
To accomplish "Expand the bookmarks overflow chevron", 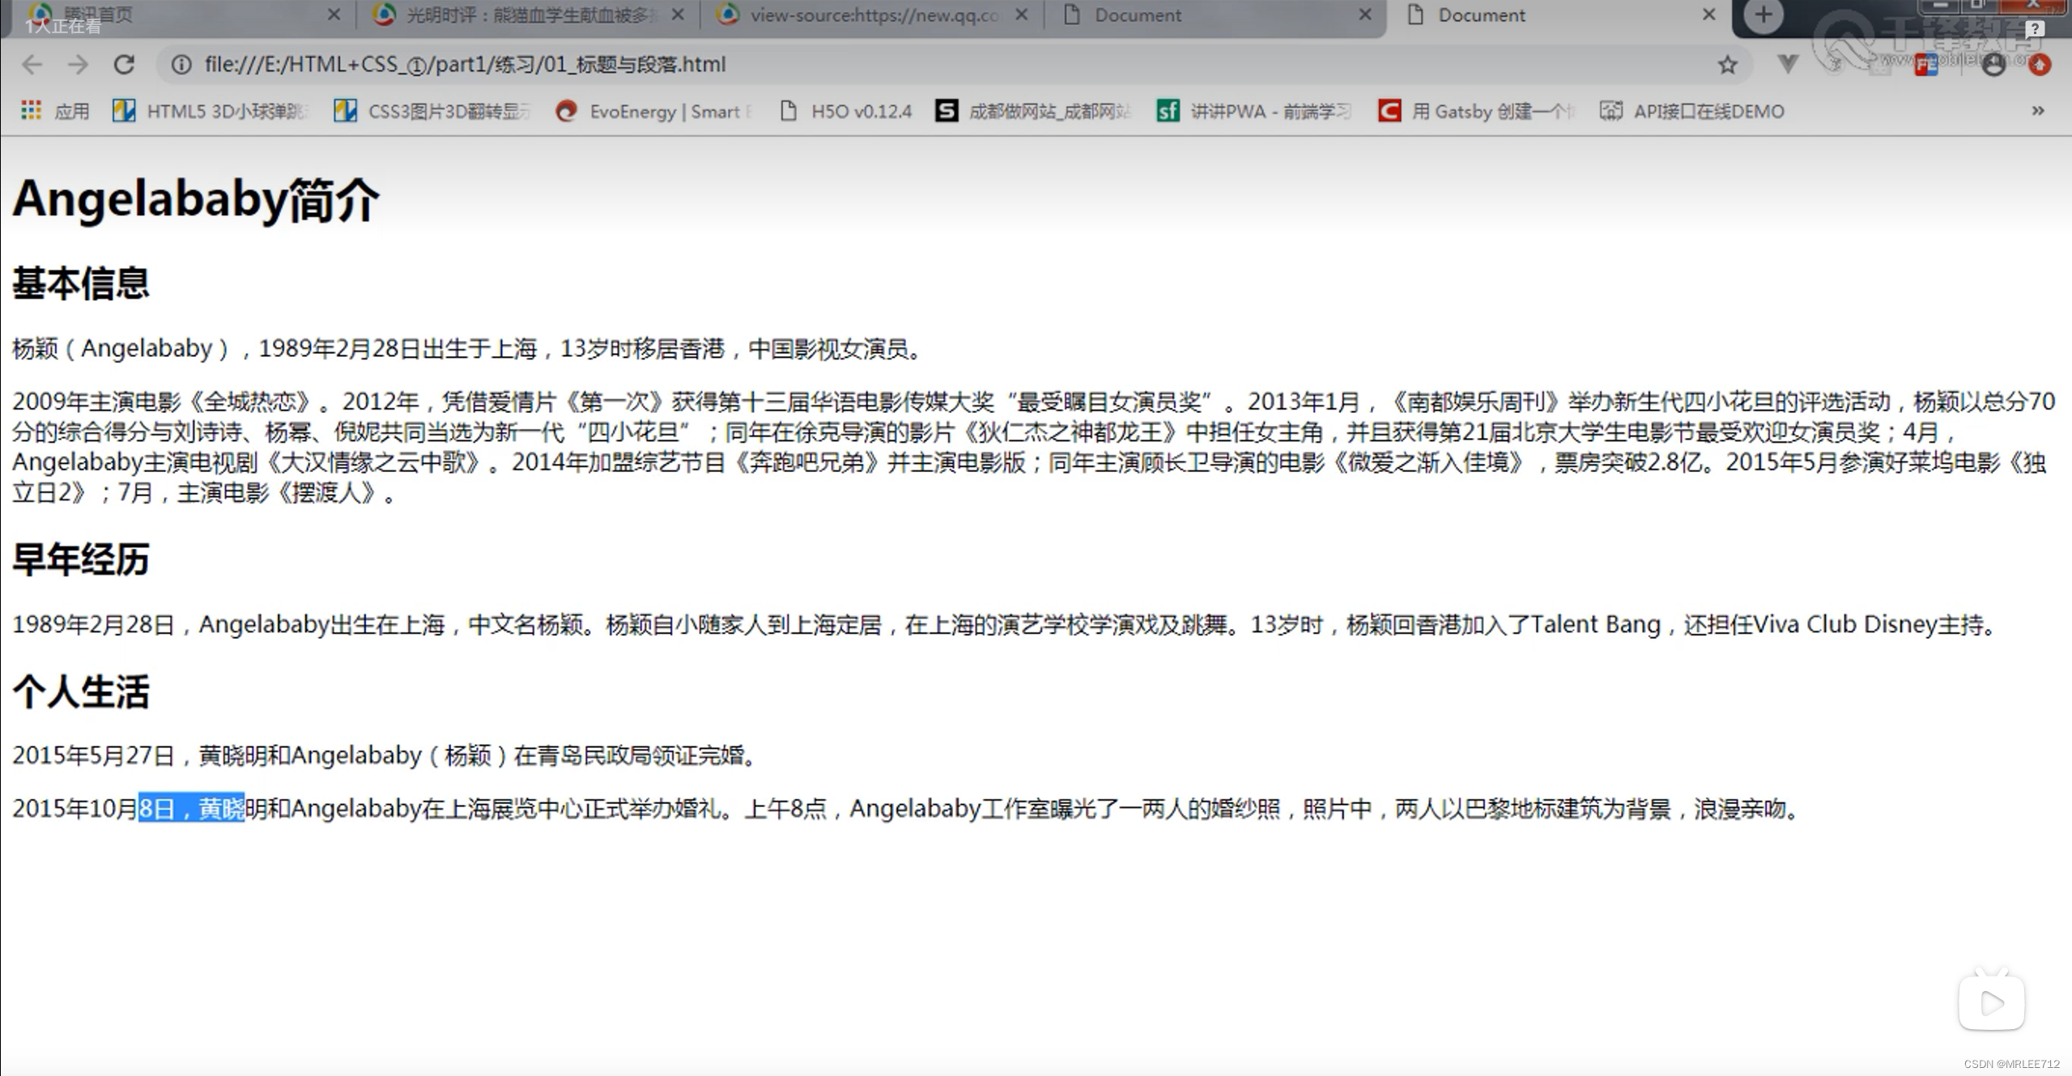I will (x=2037, y=110).
